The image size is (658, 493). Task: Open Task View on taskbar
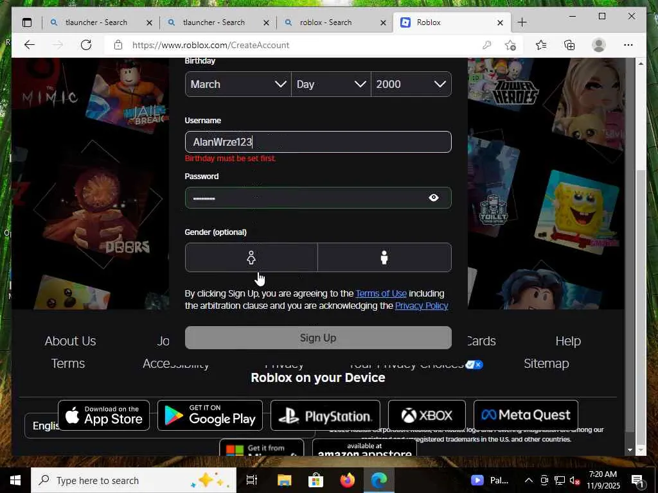coord(252,480)
